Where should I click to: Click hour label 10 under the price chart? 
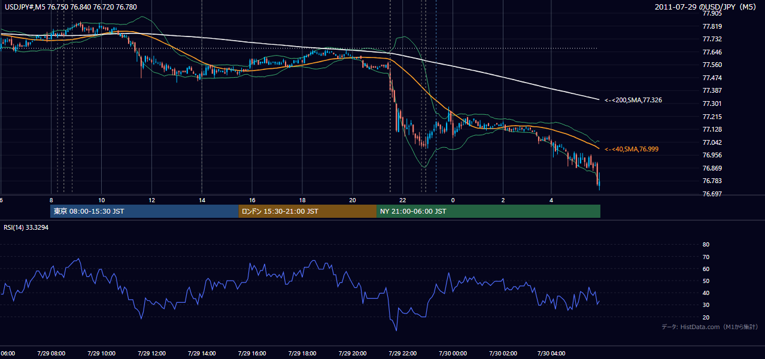pyautogui.click(x=101, y=200)
